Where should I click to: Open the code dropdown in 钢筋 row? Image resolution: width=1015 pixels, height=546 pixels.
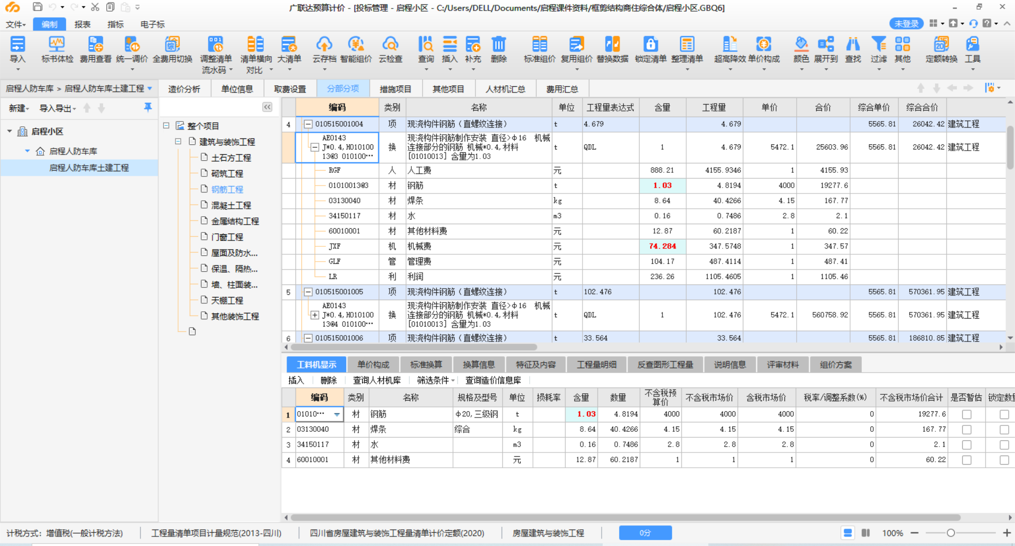337,414
